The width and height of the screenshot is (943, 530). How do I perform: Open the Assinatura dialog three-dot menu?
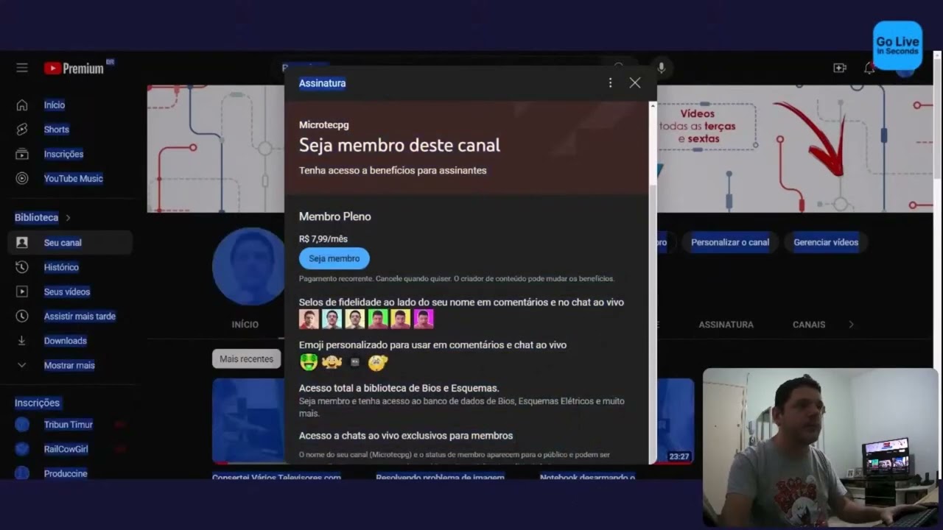click(610, 83)
